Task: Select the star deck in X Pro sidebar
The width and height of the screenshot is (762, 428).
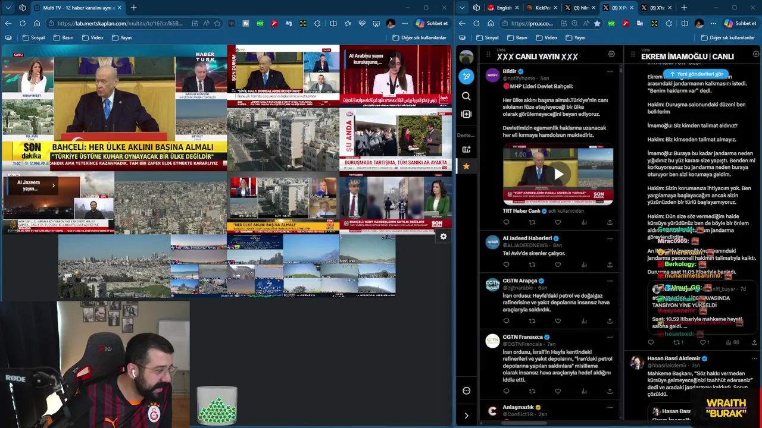Action: (466, 166)
